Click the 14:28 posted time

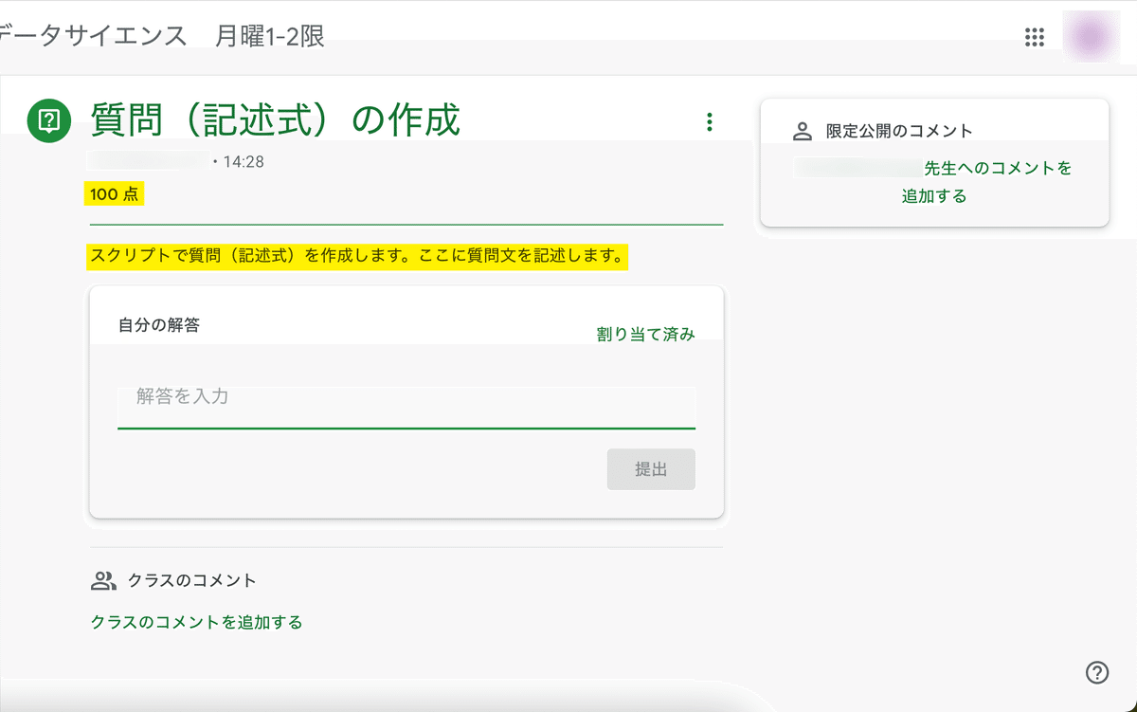244,162
